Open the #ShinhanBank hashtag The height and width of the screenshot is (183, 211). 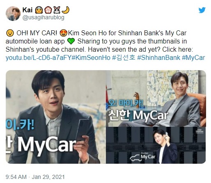click(x=158, y=57)
